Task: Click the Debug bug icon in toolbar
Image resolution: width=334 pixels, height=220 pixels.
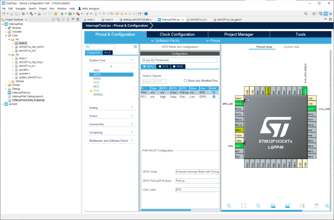Action: (x=62, y=13)
